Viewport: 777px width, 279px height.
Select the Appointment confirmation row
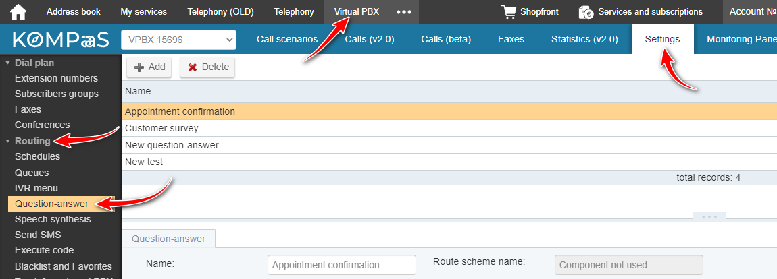point(449,111)
